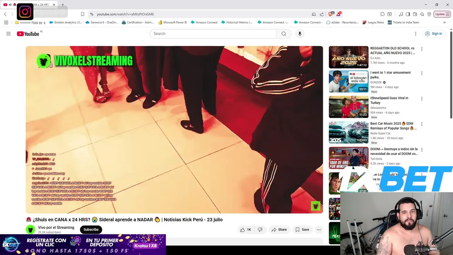Image resolution: width=453 pixels, height=255 pixels.
Task: Share this video
Action: pos(279,229)
